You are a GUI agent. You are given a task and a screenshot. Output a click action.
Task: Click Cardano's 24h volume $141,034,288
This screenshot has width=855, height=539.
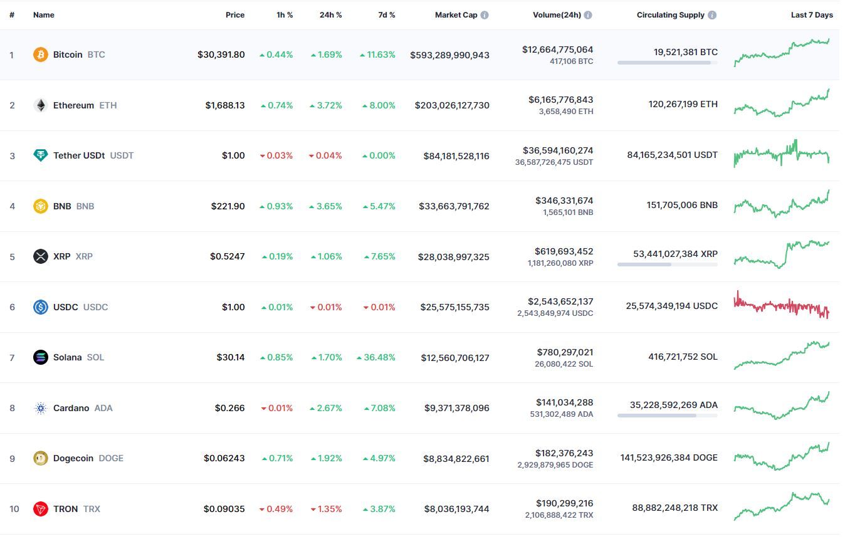(565, 402)
